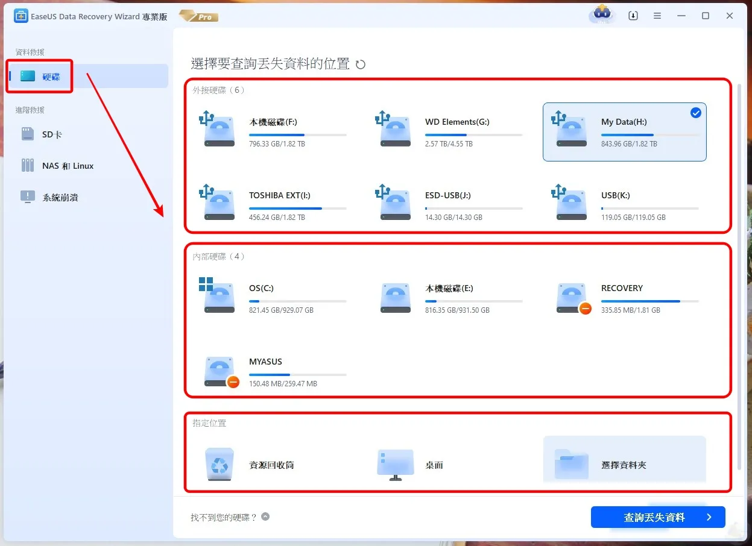Click the 資源回收筒 recycle bin icon
This screenshot has height=546, width=752.
(x=219, y=464)
